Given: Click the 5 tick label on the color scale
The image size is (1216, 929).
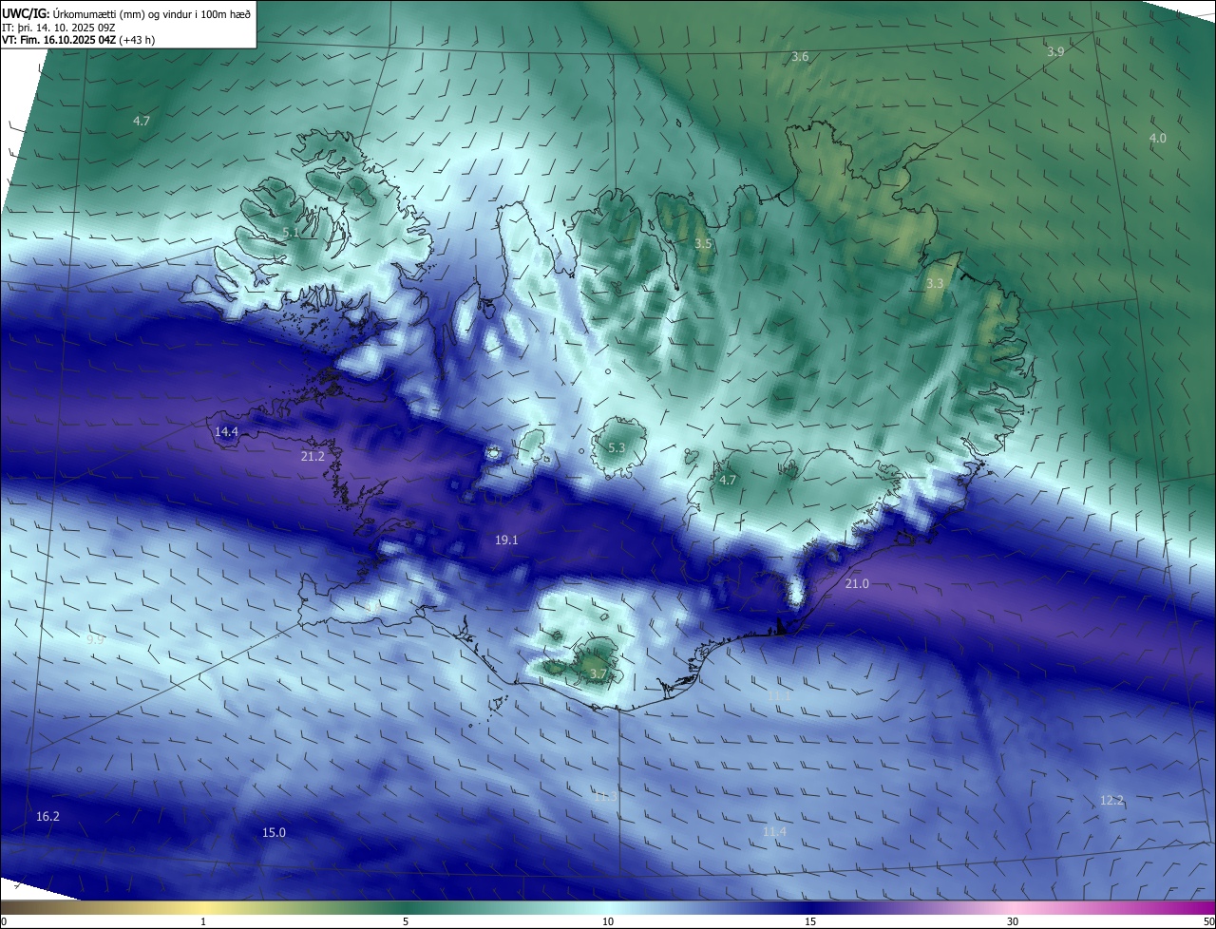Looking at the screenshot, I should (406, 921).
